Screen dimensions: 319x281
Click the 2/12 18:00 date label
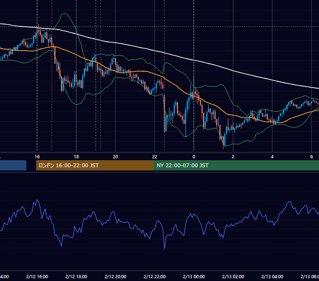(76, 276)
